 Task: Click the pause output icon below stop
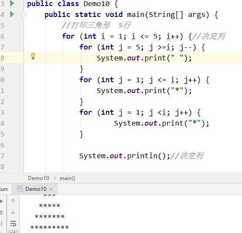1,223
